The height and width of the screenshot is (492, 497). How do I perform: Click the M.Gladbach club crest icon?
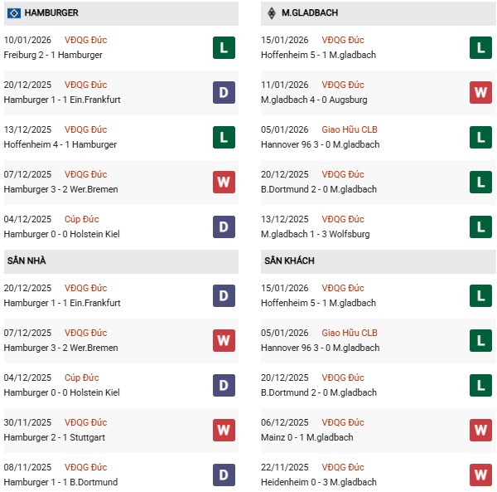[273, 13]
